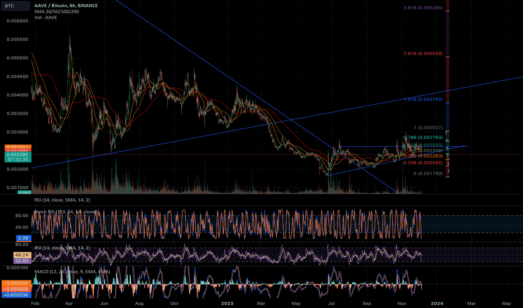Click the BTC currency button

point(15,6)
